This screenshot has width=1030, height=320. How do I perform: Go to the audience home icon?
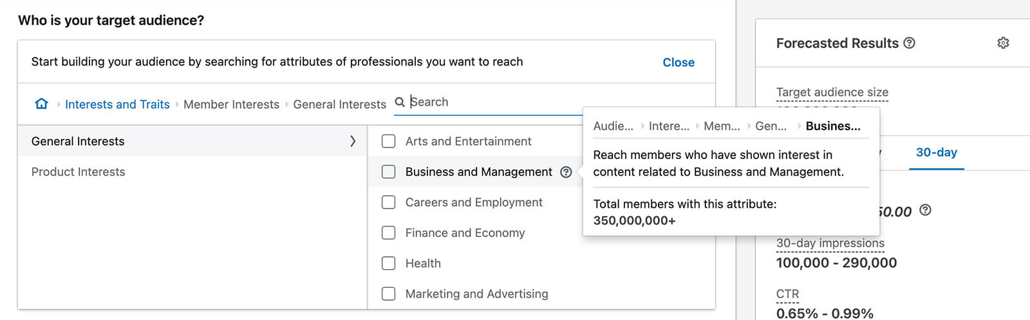tap(42, 104)
